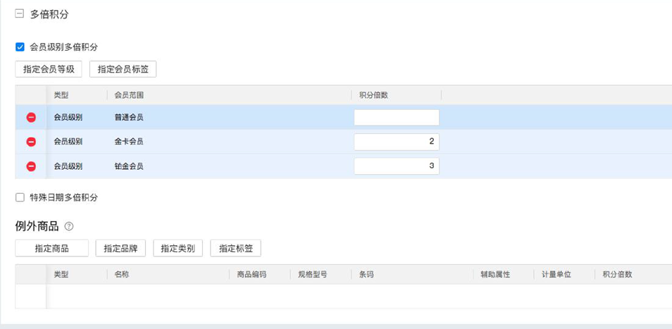Open help icon beside 例外商品
672x329 pixels.
[x=69, y=227]
